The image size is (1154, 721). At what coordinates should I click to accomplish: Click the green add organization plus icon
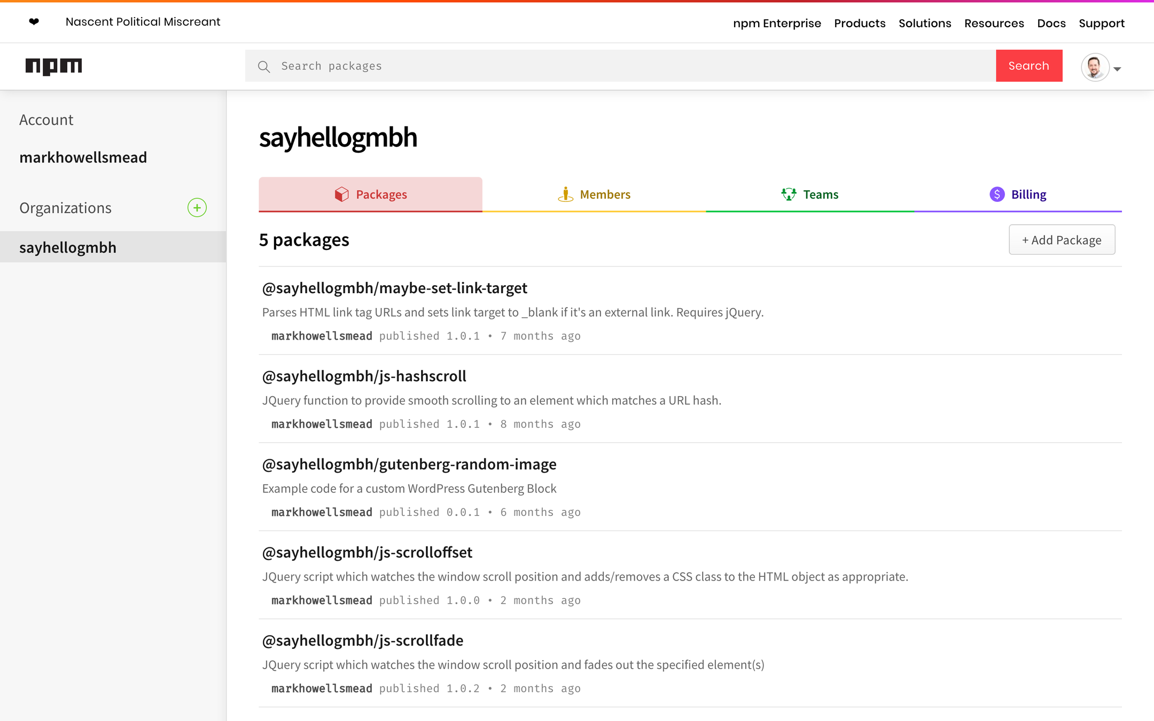197,208
